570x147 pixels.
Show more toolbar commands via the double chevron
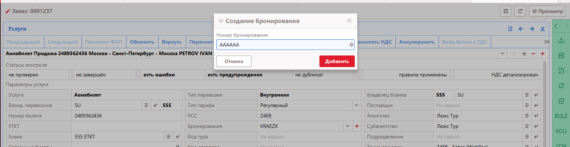[x=547, y=42]
